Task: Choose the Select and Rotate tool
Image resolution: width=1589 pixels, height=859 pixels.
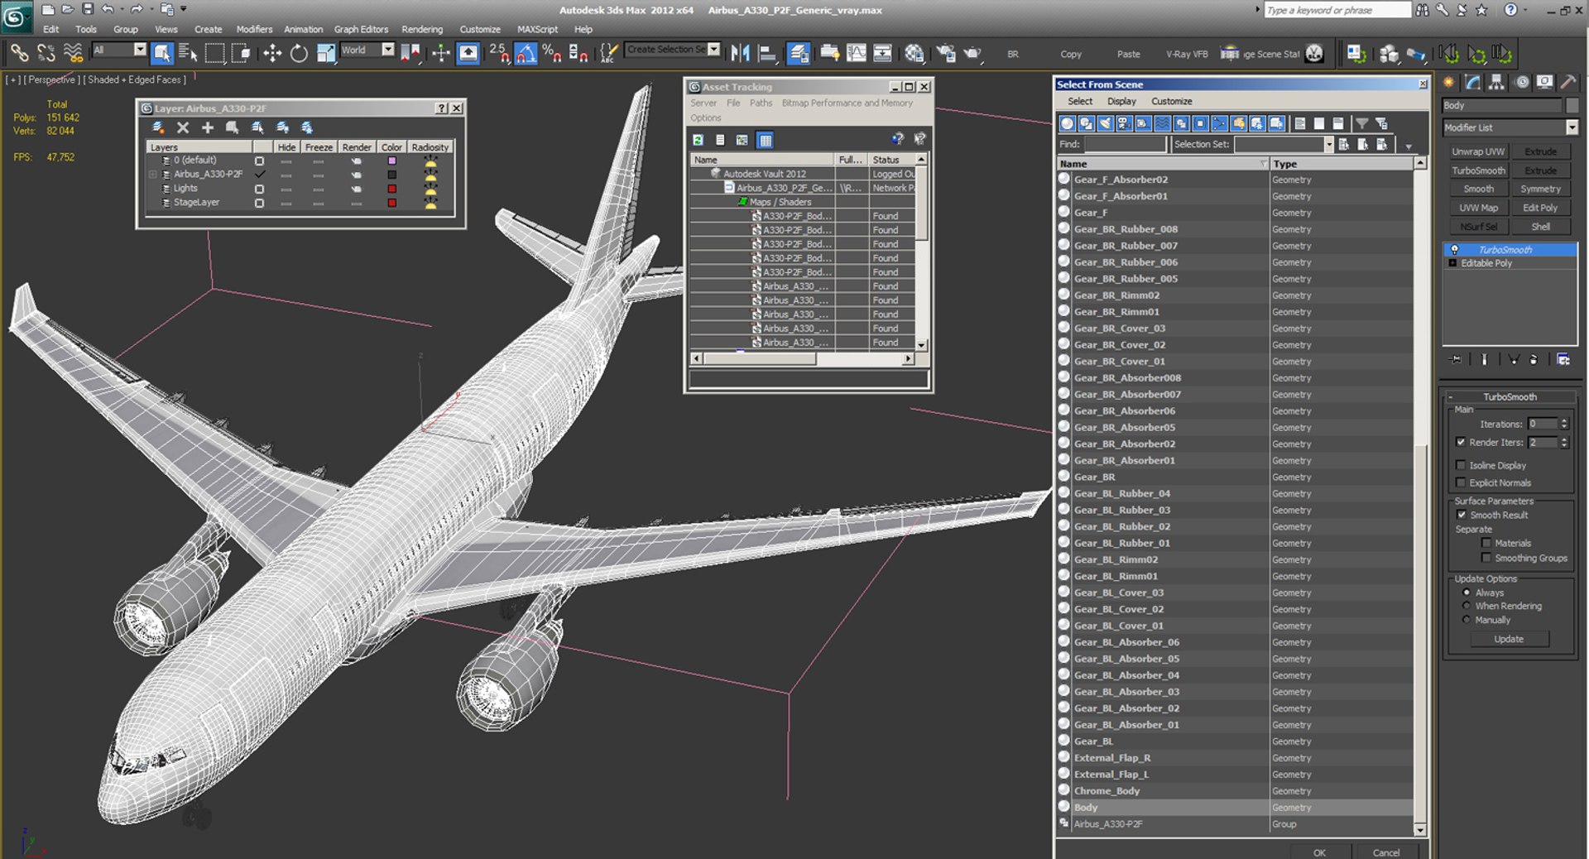Action: click(299, 54)
